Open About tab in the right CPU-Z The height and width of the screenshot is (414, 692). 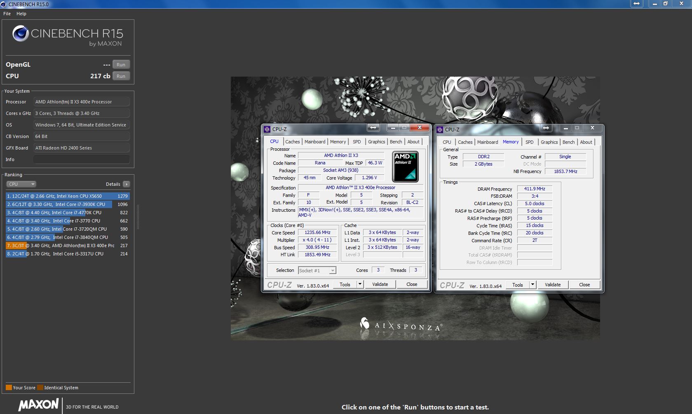click(x=586, y=142)
